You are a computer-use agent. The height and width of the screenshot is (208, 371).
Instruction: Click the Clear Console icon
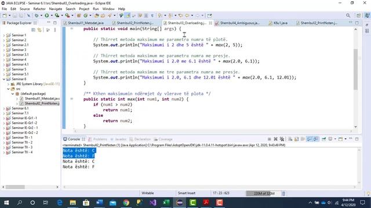pyautogui.click(x=290, y=139)
